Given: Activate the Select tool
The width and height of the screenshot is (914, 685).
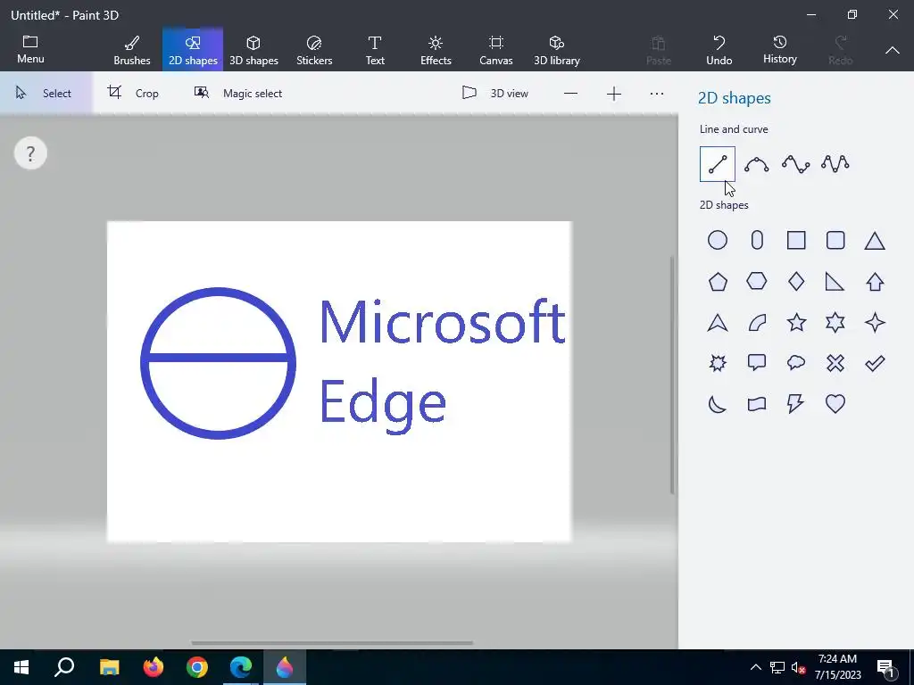Looking at the screenshot, I should (x=46, y=93).
